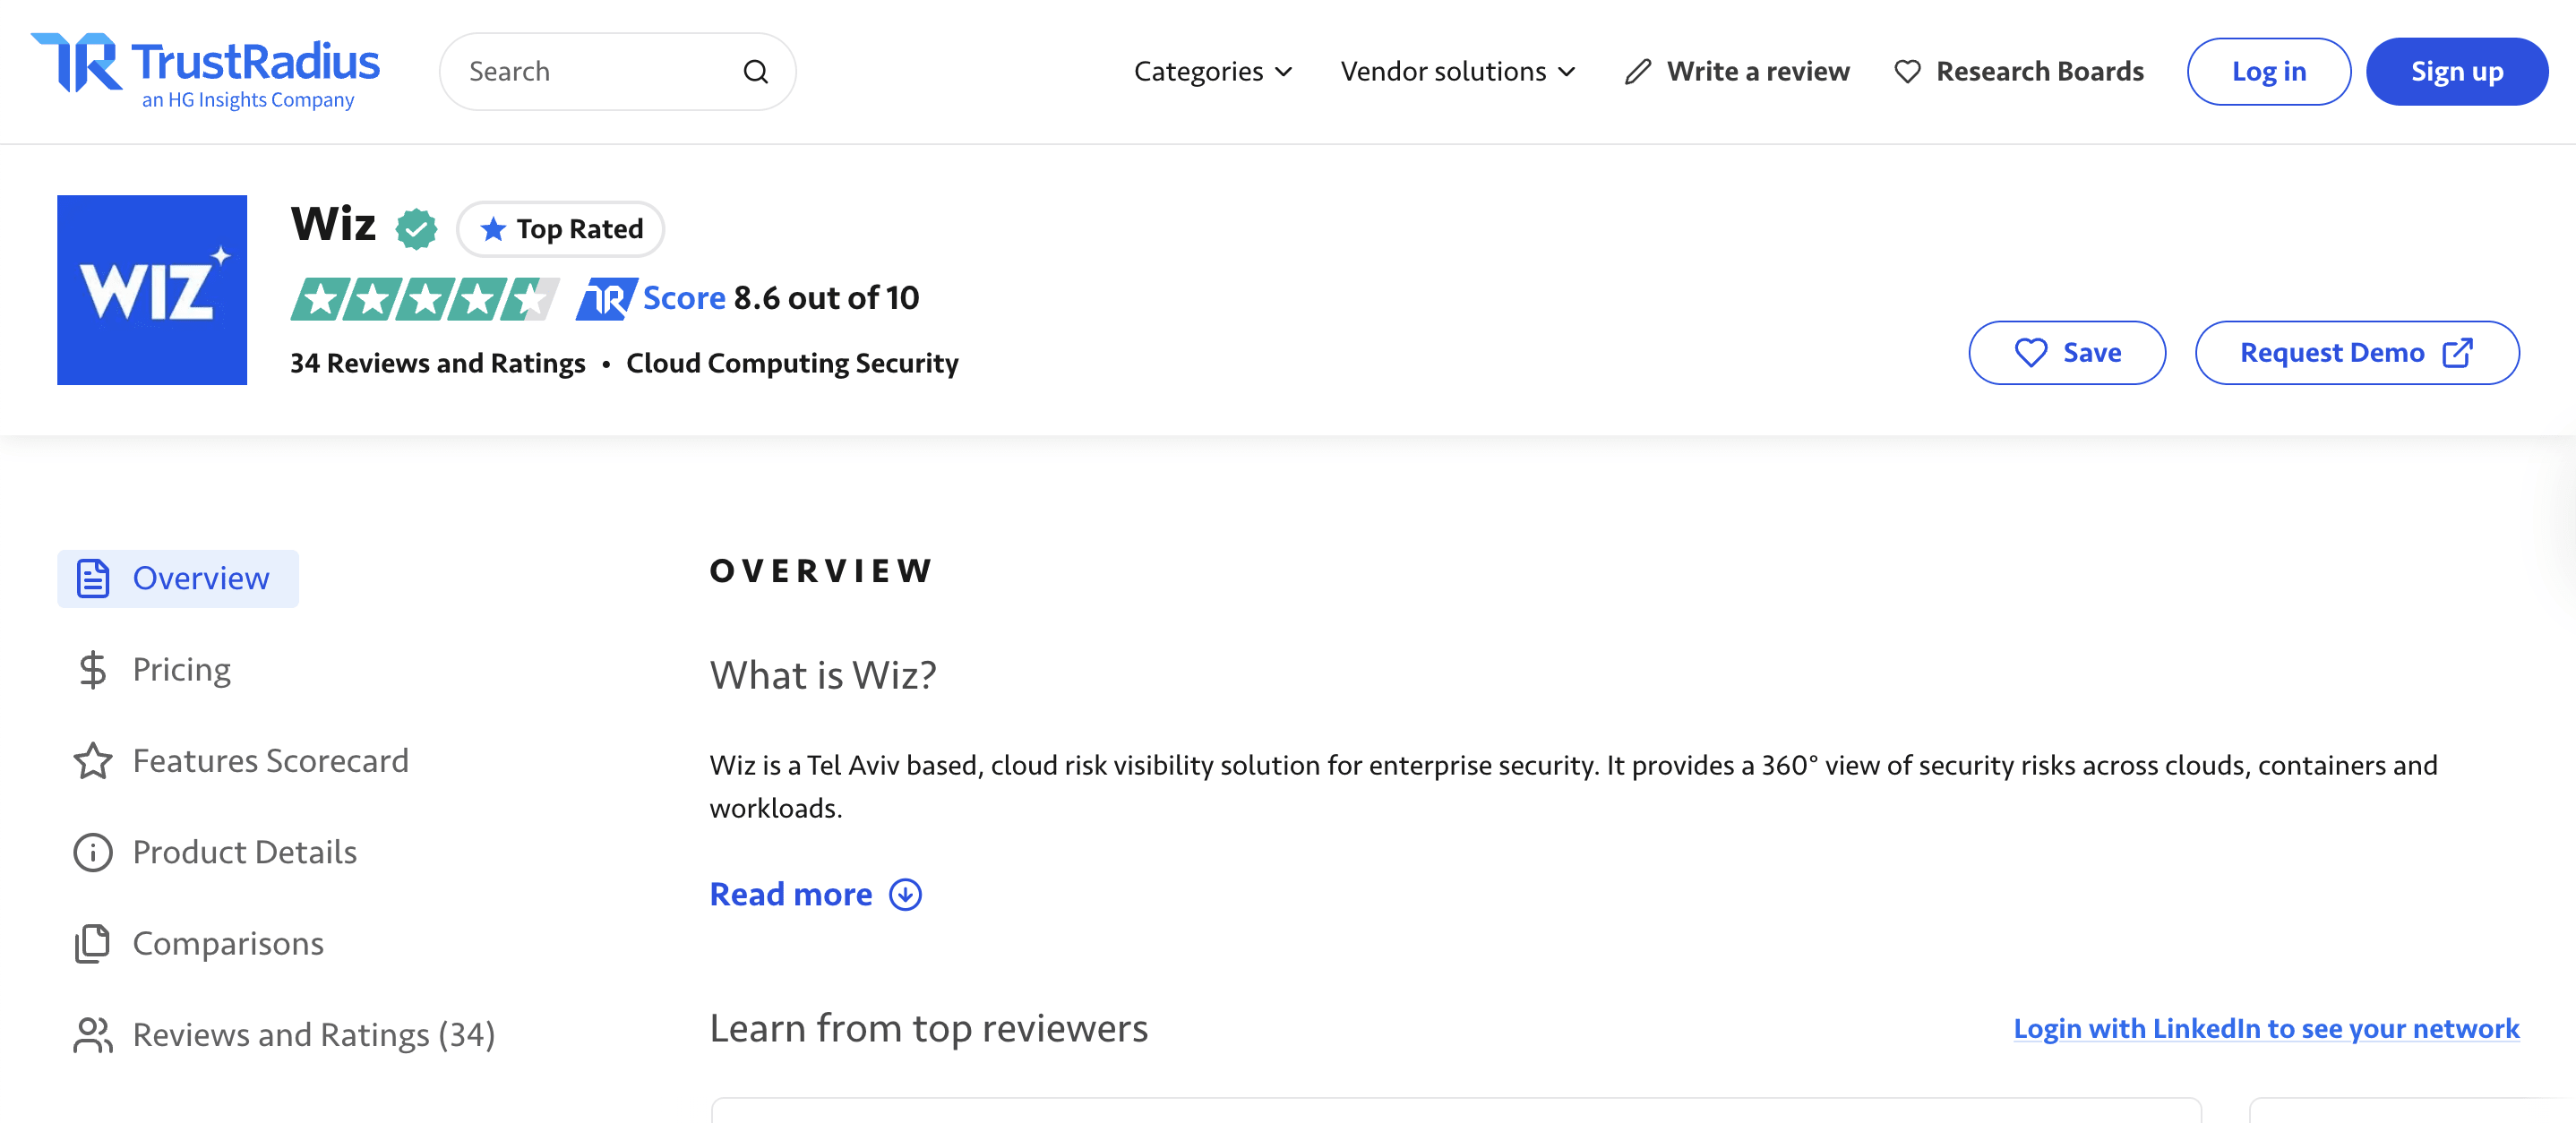Toggle Save to favorite the Wiz product

(2066, 352)
